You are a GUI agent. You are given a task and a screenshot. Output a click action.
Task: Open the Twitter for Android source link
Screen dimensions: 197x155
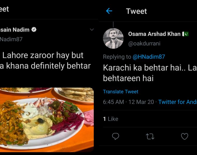tap(177, 102)
